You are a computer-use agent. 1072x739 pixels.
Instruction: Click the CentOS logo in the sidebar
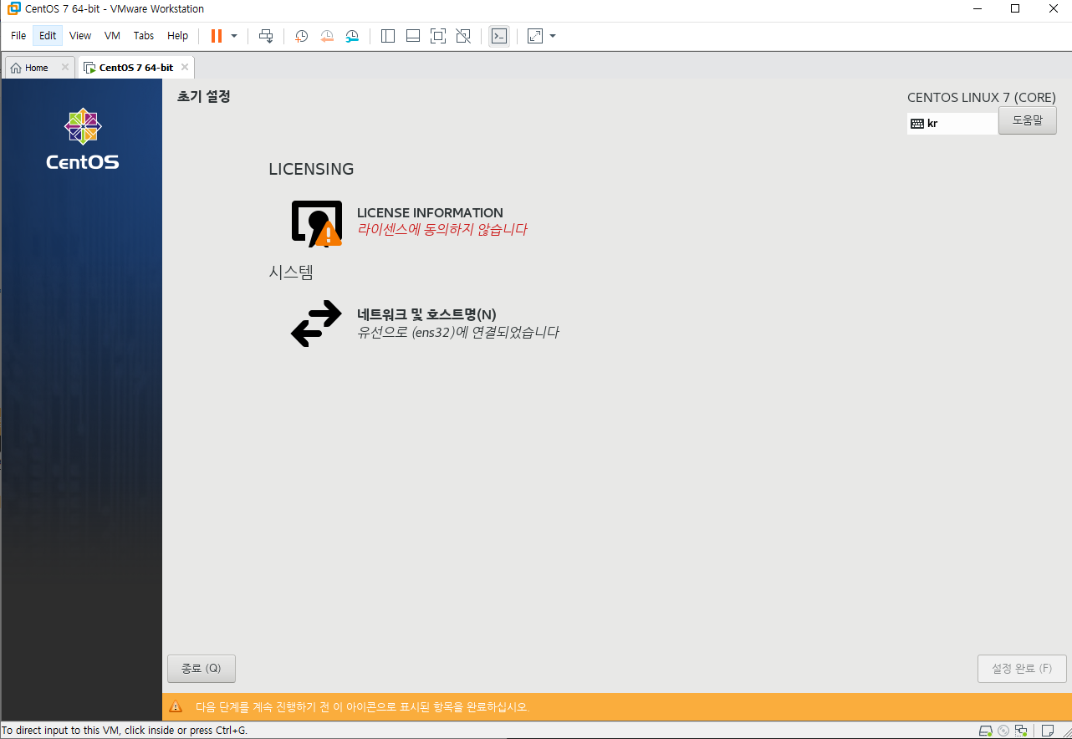tap(82, 140)
